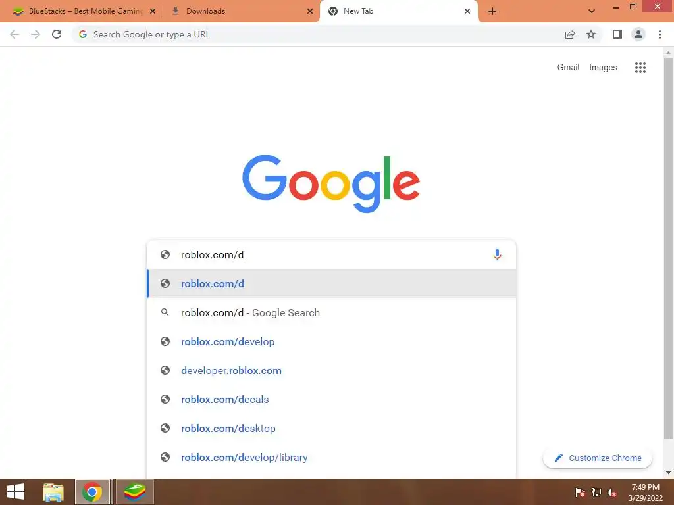Click the Google icon in the address bar
674x505 pixels.
coord(83,34)
